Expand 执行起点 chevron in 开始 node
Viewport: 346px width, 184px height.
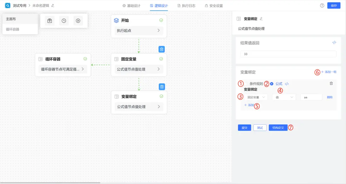159,30
